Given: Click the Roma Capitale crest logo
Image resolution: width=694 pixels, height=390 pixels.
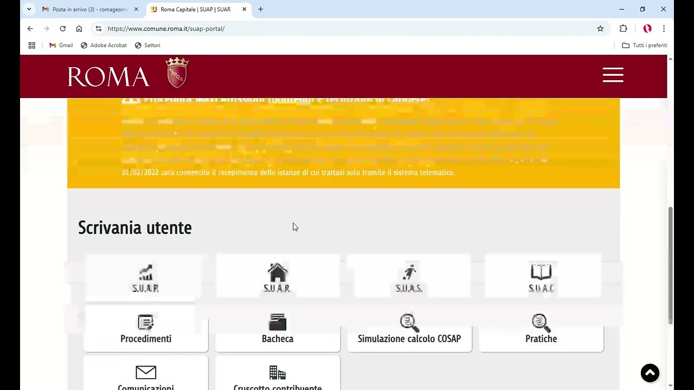Looking at the screenshot, I should (177, 73).
